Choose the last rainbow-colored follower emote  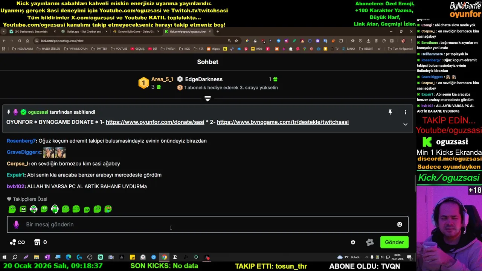coord(108,209)
